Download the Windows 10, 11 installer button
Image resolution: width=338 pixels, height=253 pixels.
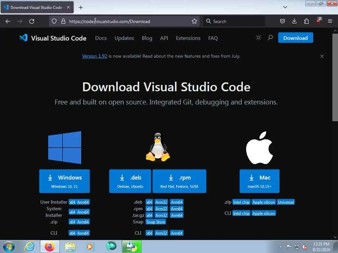[64, 181]
